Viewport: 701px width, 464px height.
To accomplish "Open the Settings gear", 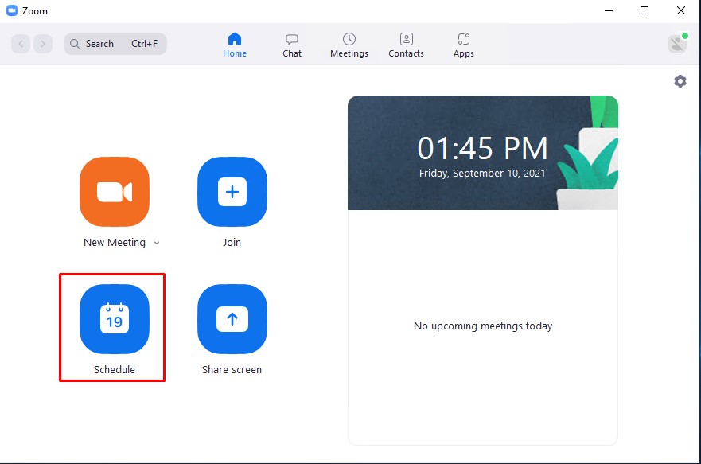I will [680, 80].
